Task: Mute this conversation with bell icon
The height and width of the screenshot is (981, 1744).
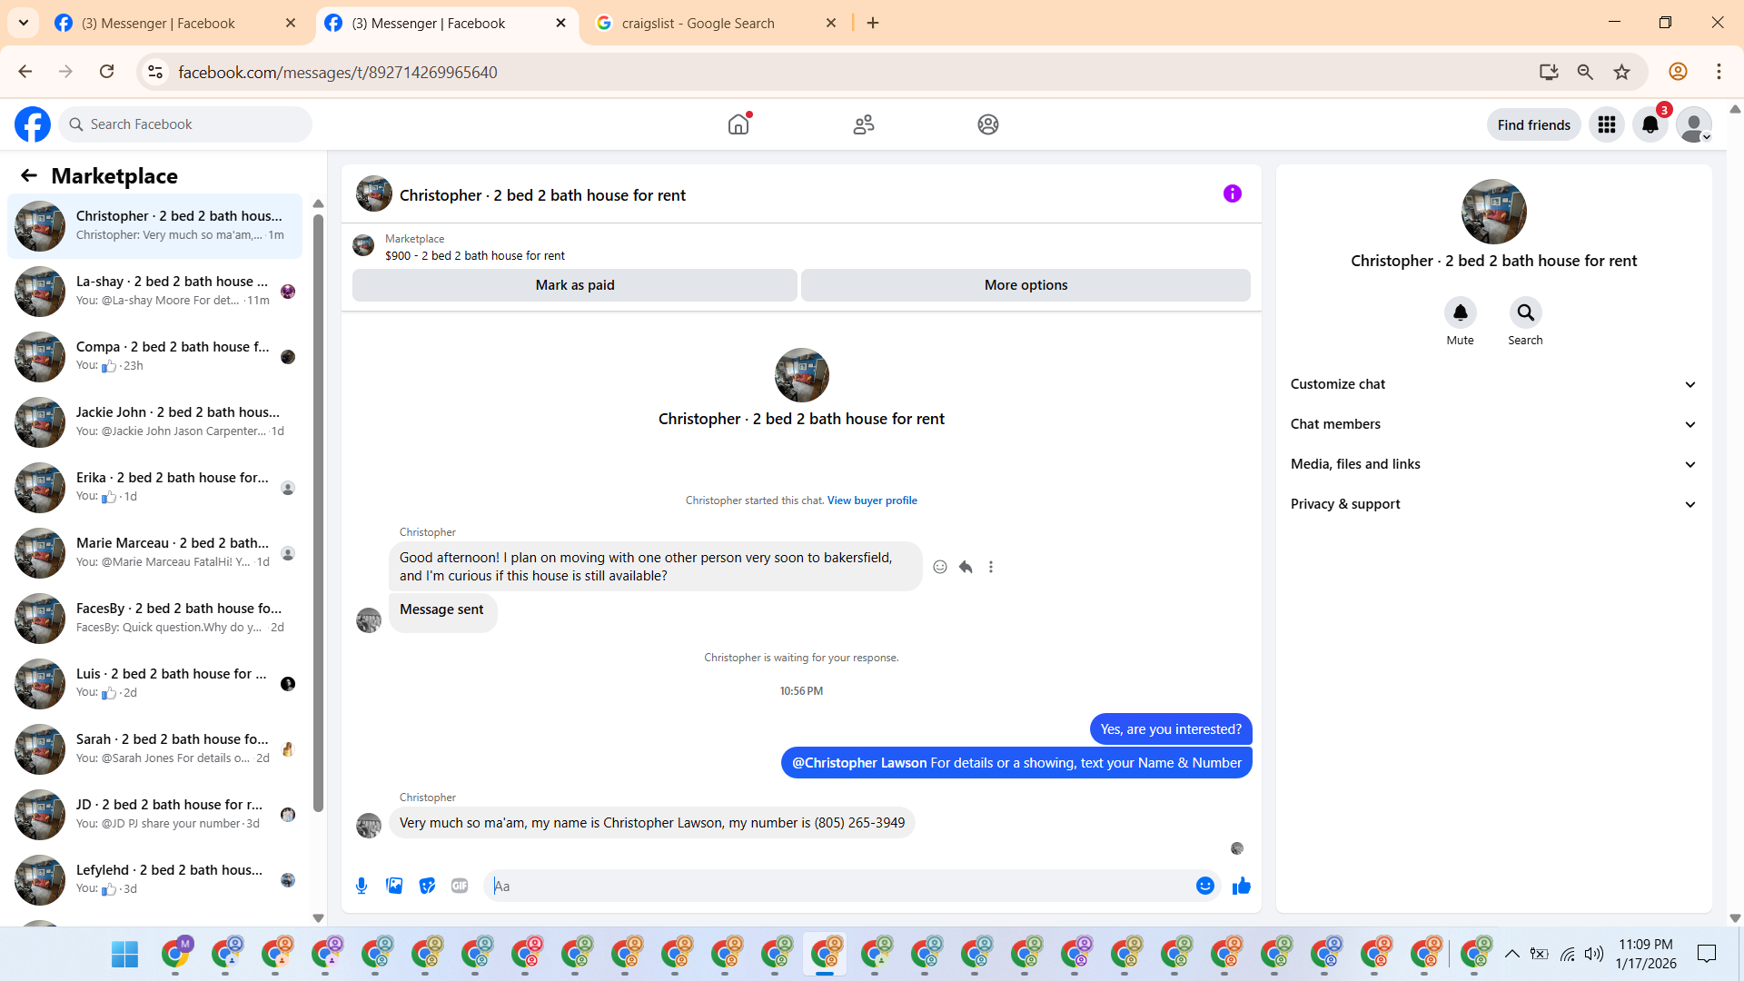Action: click(x=1460, y=313)
